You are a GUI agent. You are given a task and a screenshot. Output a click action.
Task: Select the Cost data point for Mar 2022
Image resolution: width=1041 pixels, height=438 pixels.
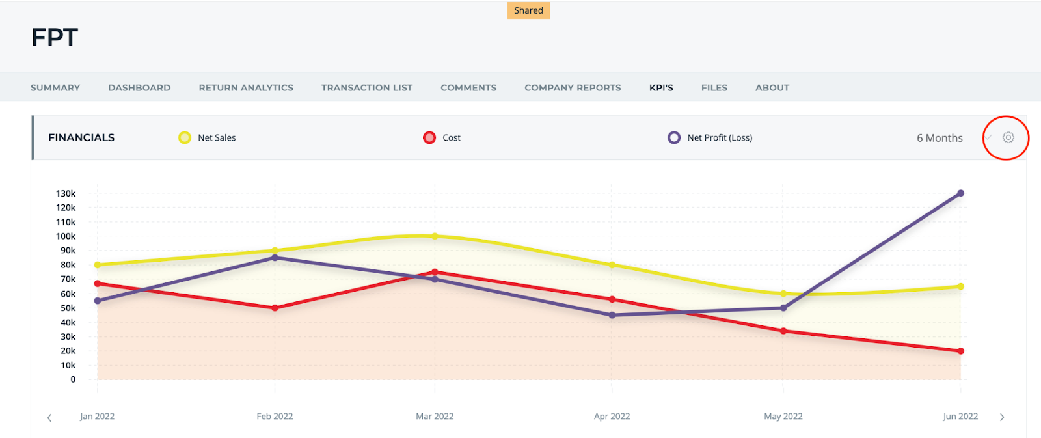435,272
